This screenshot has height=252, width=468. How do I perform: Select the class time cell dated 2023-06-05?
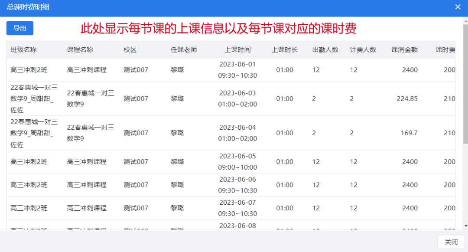(x=237, y=162)
